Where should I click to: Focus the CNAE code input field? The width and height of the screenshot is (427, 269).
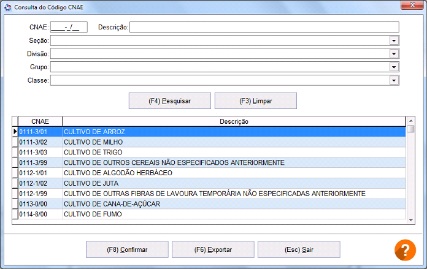[x=69, y=27]
